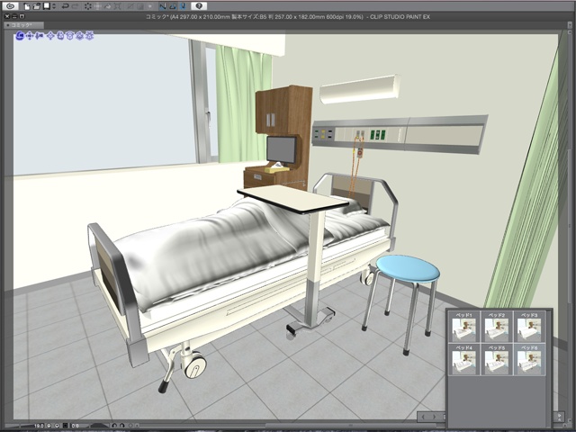Click the zoom in icon in status bar
This screenshot has width=576, height=432.
point(57,426)
